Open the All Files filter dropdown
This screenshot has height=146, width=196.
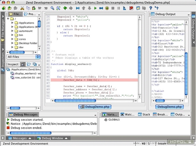(23, 57)
